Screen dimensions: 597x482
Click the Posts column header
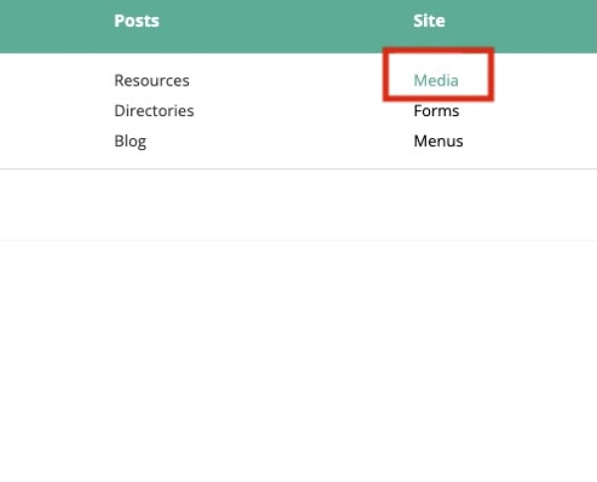(136, 21)
